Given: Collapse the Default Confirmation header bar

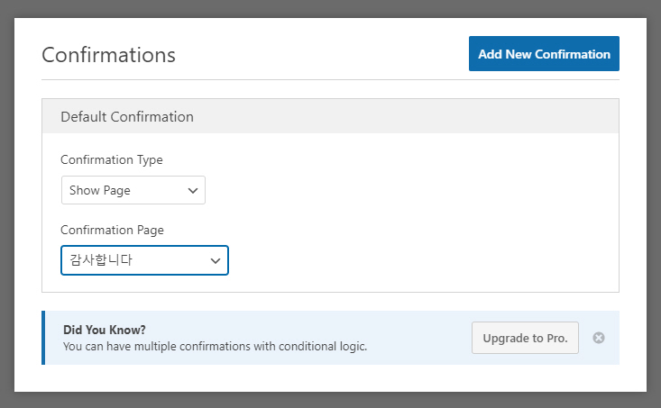Looking at the screenshot, I should click(x=330, y=116).
